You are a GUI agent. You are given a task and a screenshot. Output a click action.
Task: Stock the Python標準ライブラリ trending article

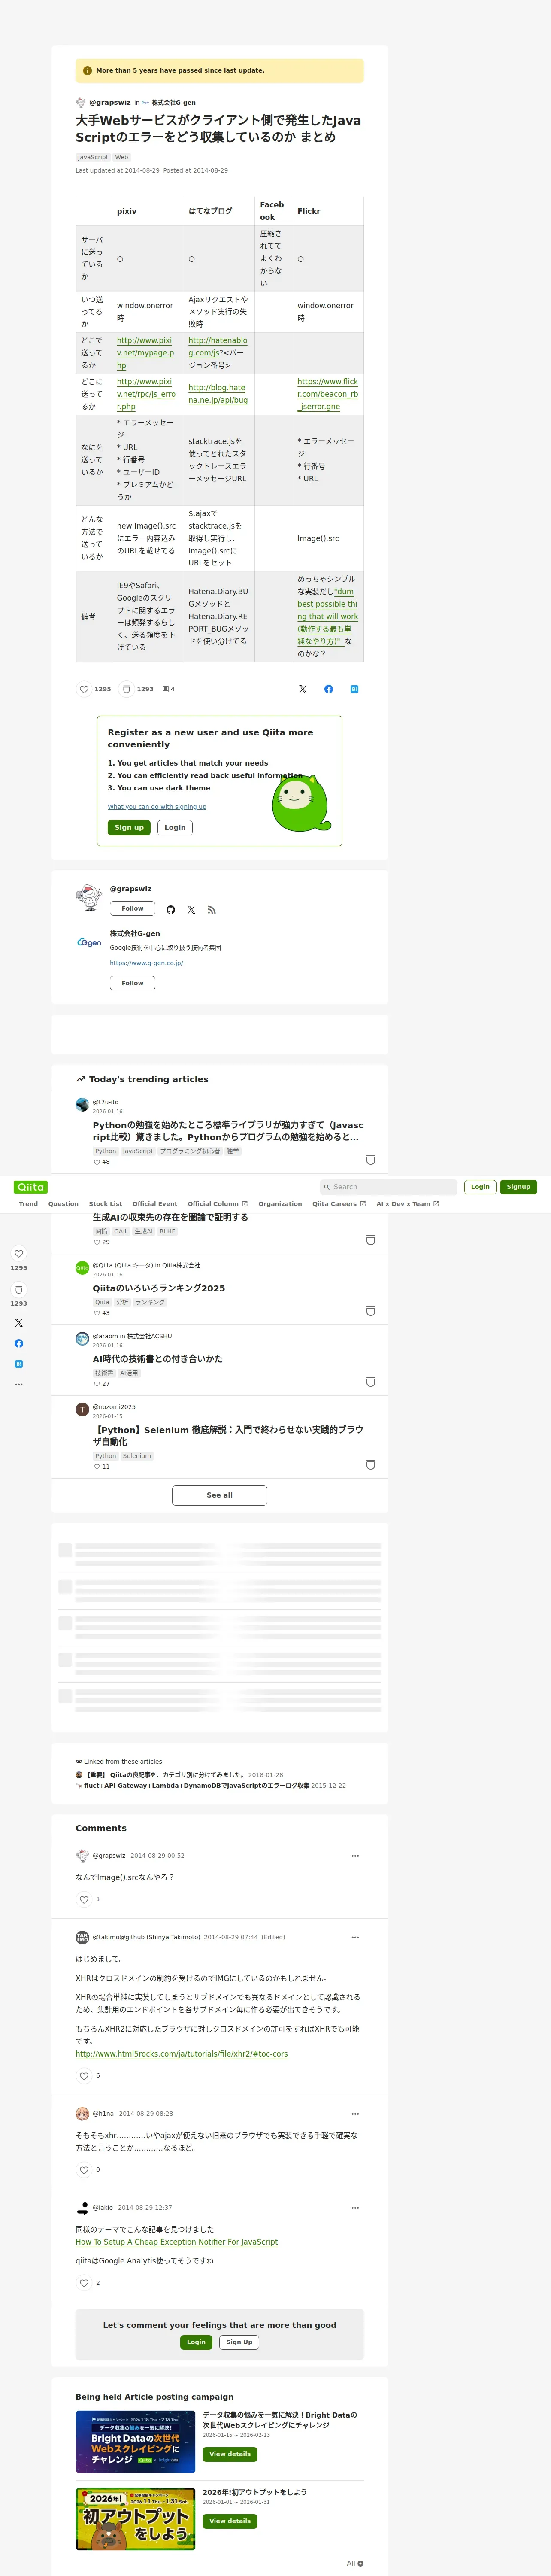(370, 1160)
